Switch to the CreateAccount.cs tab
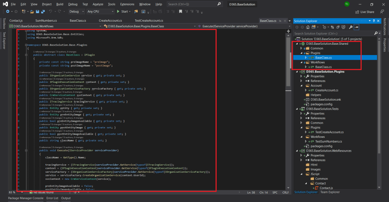Screen dimensions: 389x202 110,20
